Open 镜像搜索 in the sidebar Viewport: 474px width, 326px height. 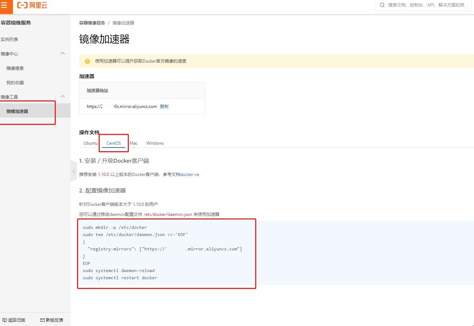coord(15,68)
